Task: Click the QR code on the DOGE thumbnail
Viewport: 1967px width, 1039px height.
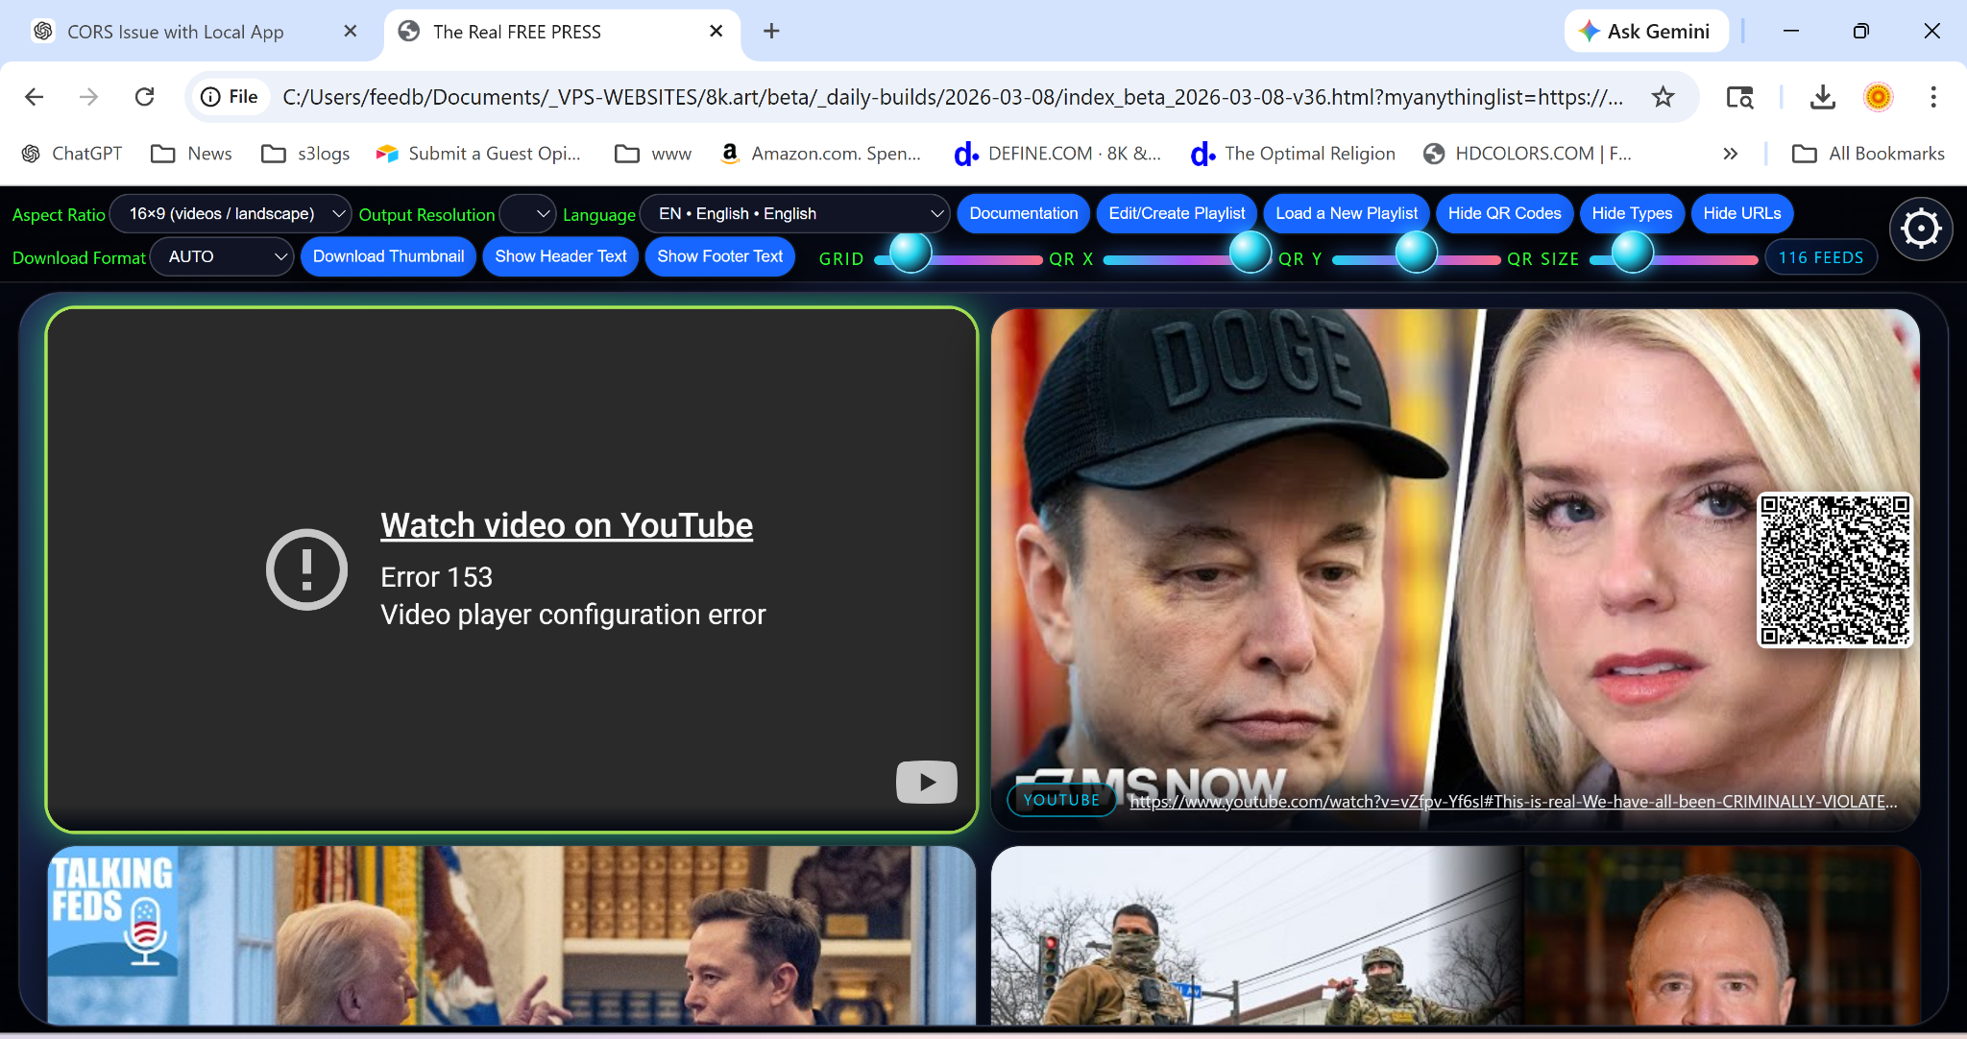Action: [1834, 570]
